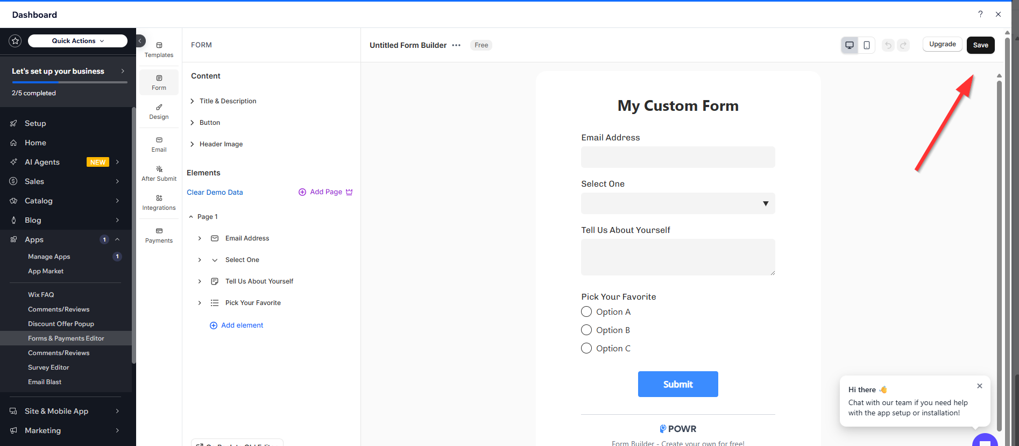Open the chat bubble widget
This screenshot has width=1019, height=446.
pyautogui.click(x=985, y=440)
